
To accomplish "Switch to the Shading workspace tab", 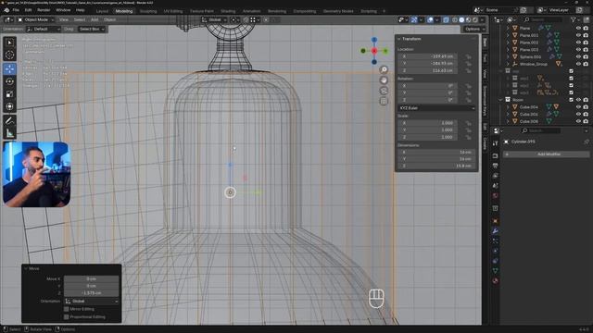I will (228, 11).
